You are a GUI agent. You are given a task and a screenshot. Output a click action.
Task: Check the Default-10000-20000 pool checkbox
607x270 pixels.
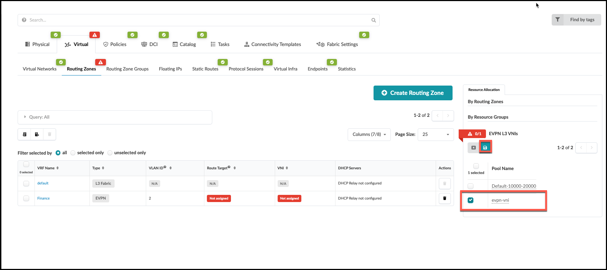pyautogui.click(x=471, y=186)
